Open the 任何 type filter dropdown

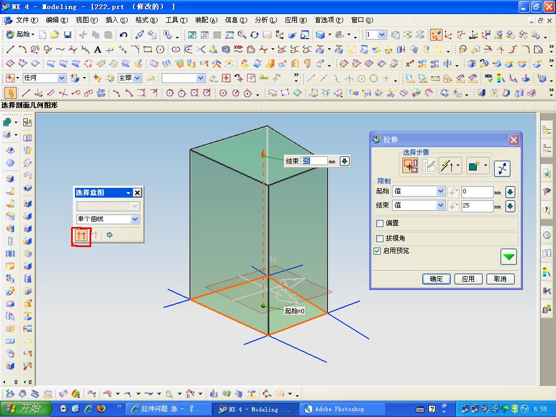coord(61,78)
